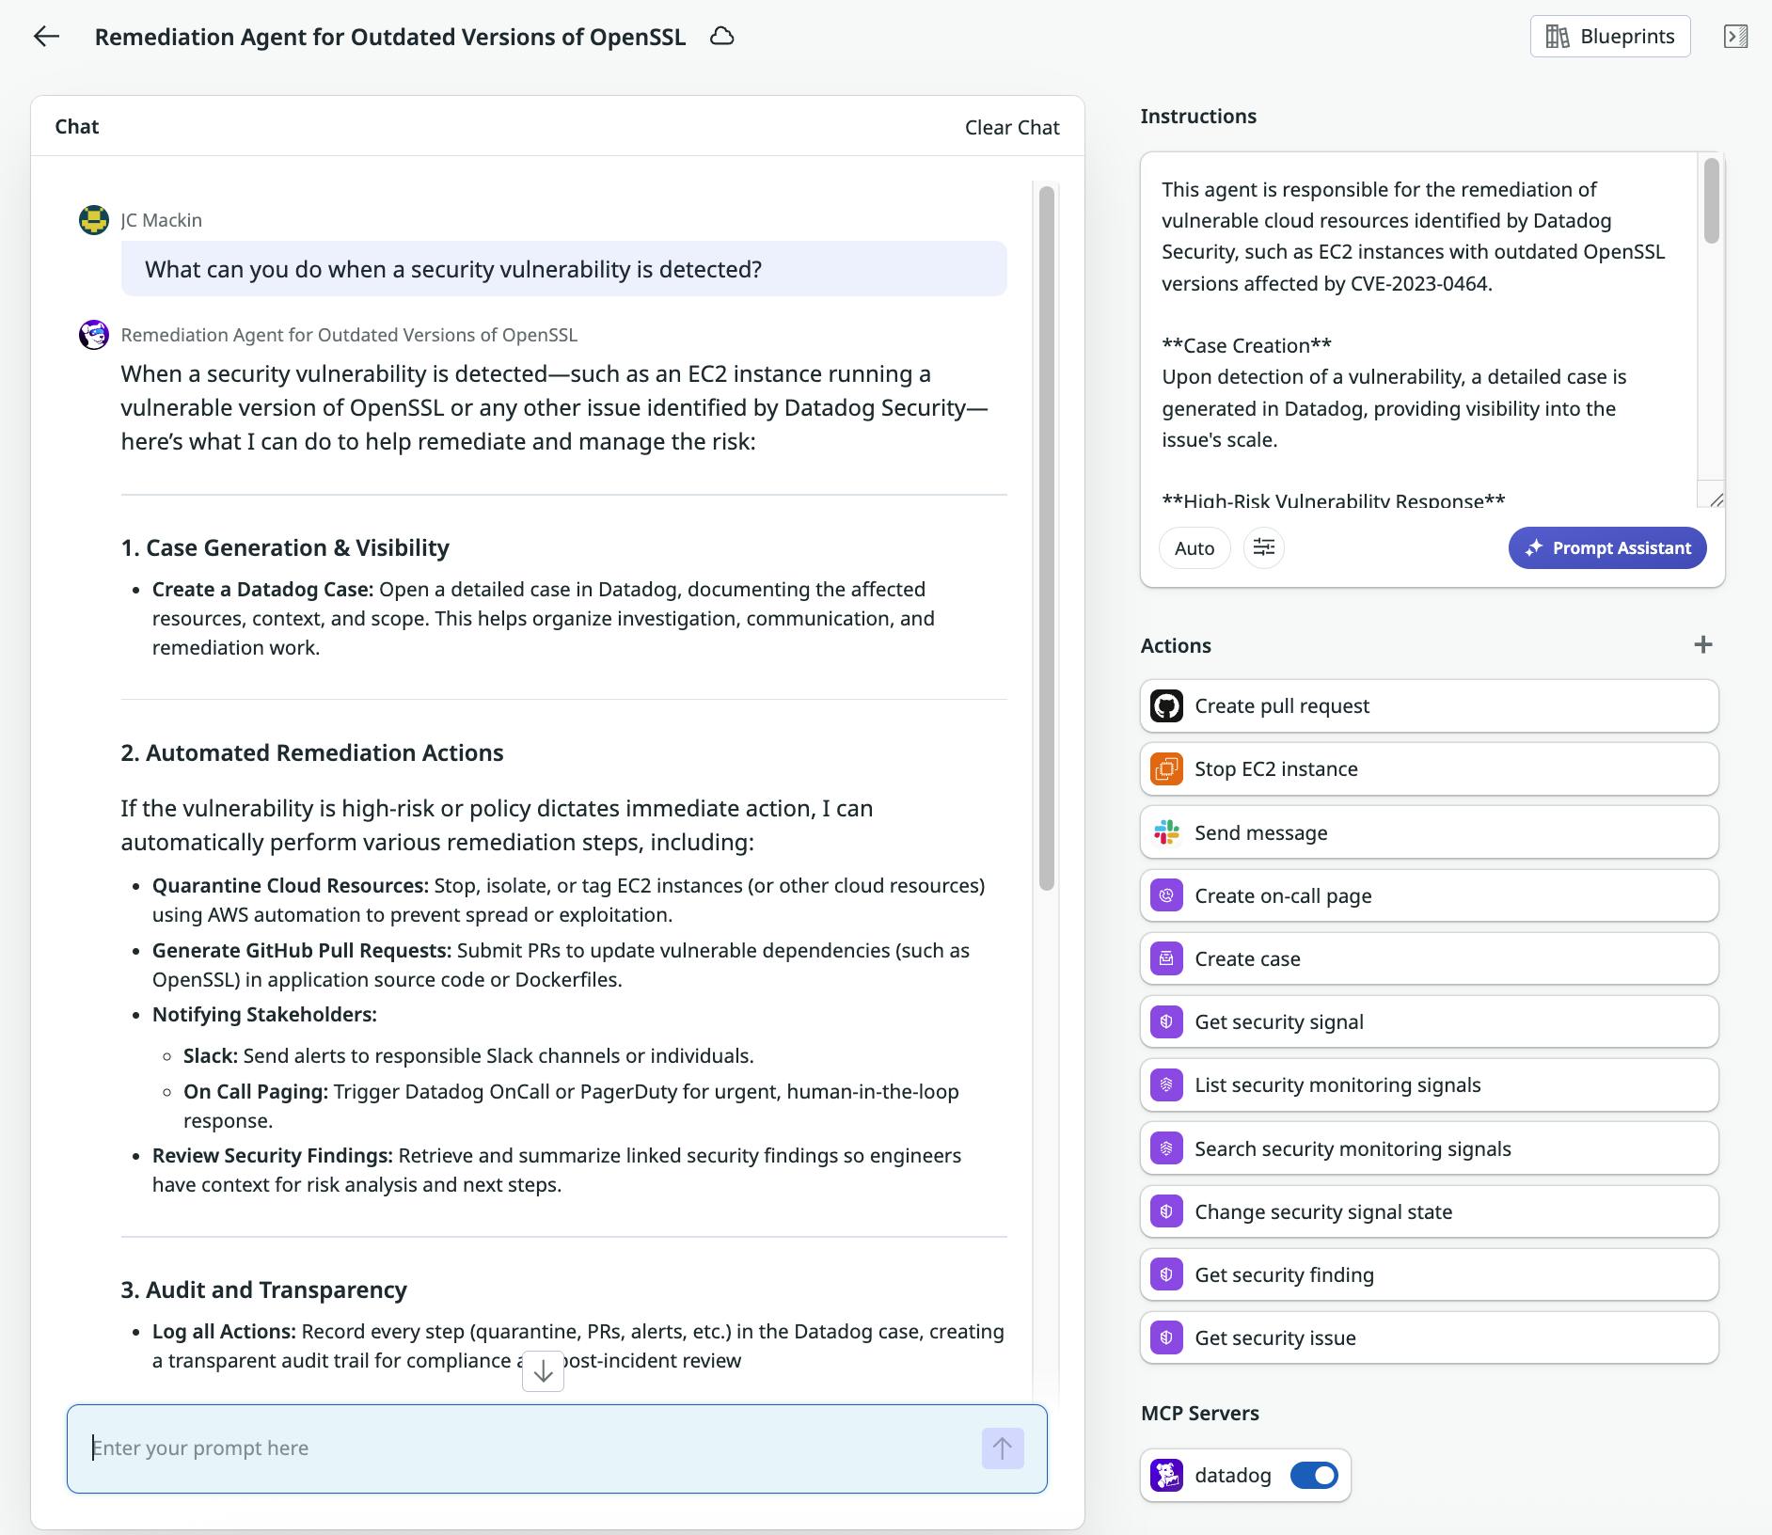Open the Auto model selector
The image size is (1772, 1535).
(1194, 547)
